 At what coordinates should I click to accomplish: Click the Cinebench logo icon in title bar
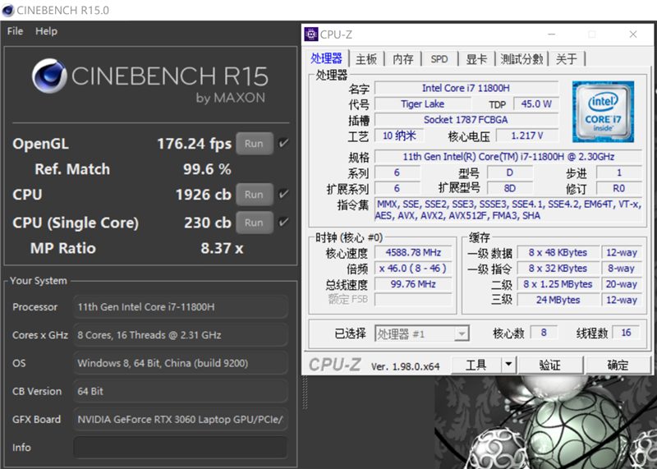[x=8, y=10]
